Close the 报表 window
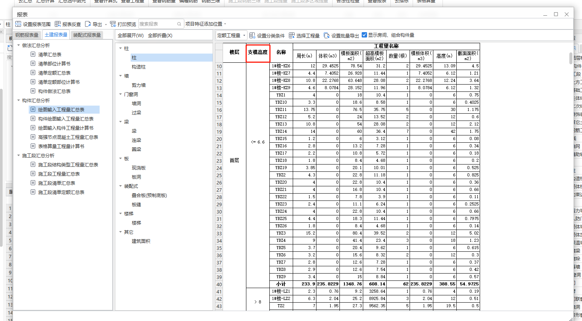The height and width of the screenshot is (321, 582). pos(567,14)
